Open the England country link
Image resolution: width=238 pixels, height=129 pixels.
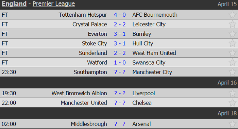(14, 4)
